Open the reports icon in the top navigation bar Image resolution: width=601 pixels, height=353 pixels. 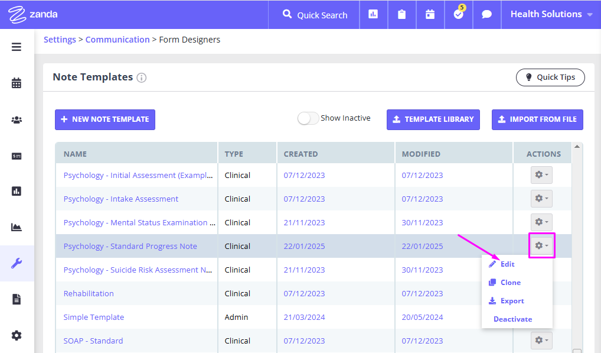point(373,14)
